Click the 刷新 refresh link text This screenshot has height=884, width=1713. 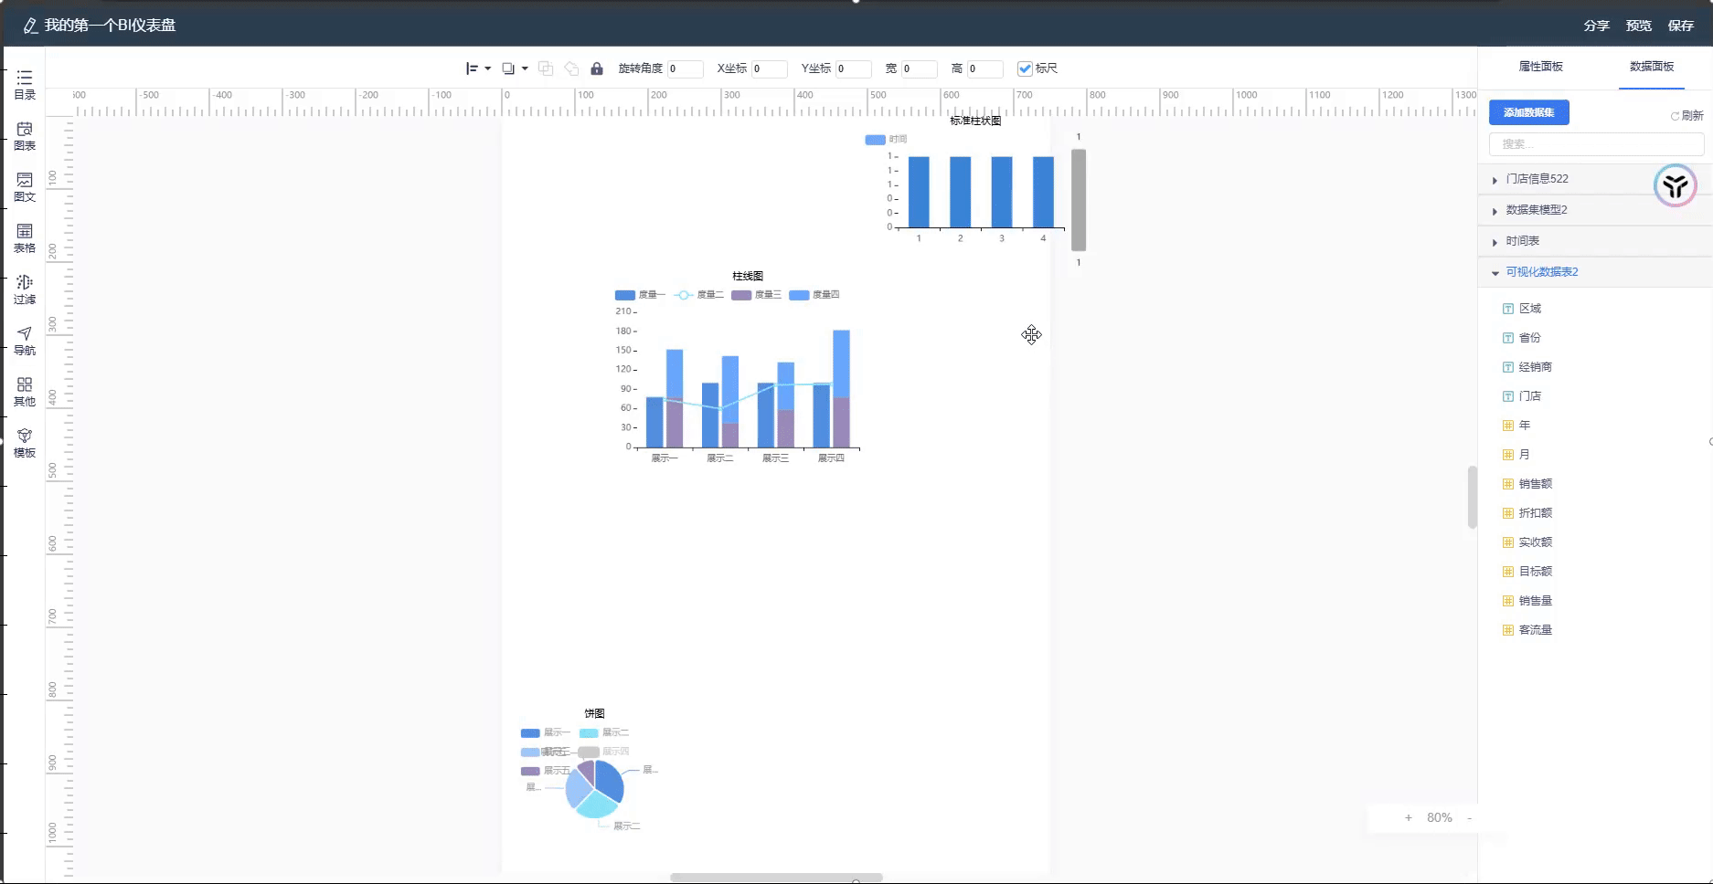[1692, 116]
